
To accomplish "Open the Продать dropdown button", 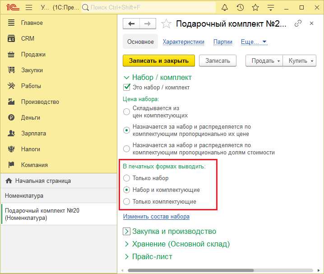I will (264, 61).
